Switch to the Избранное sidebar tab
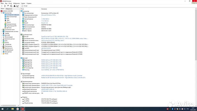 9,9
